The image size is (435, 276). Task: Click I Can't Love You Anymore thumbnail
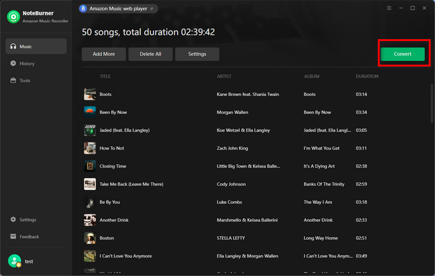coord(90,255)
